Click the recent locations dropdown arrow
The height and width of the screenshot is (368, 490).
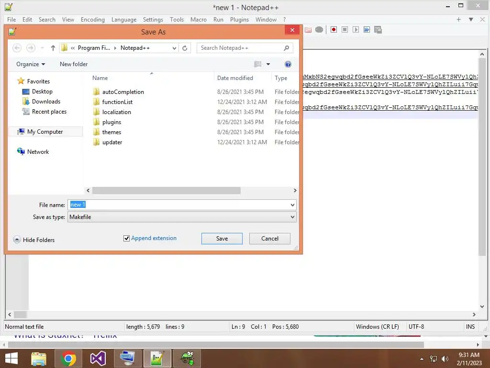pyautogui.click(x=42, y=48)
